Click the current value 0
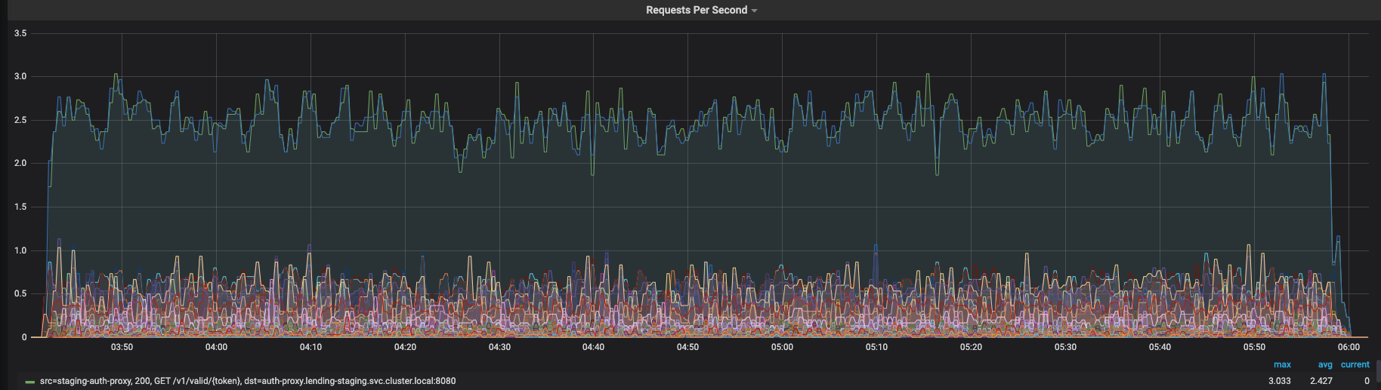1381x390 pixels. (1367, 381)
